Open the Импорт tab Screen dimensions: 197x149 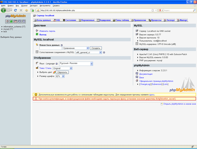pyautogui.click(x=182, y=20)
